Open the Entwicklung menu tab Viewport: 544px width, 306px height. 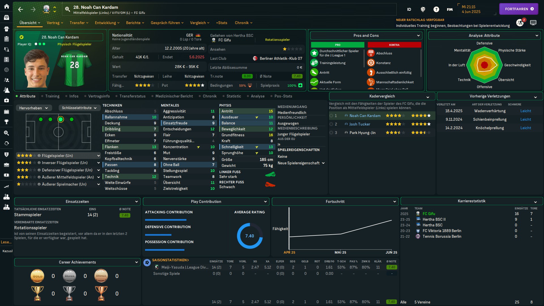(107, 23)
